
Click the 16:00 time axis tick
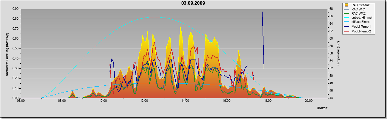tap(226, 101)
